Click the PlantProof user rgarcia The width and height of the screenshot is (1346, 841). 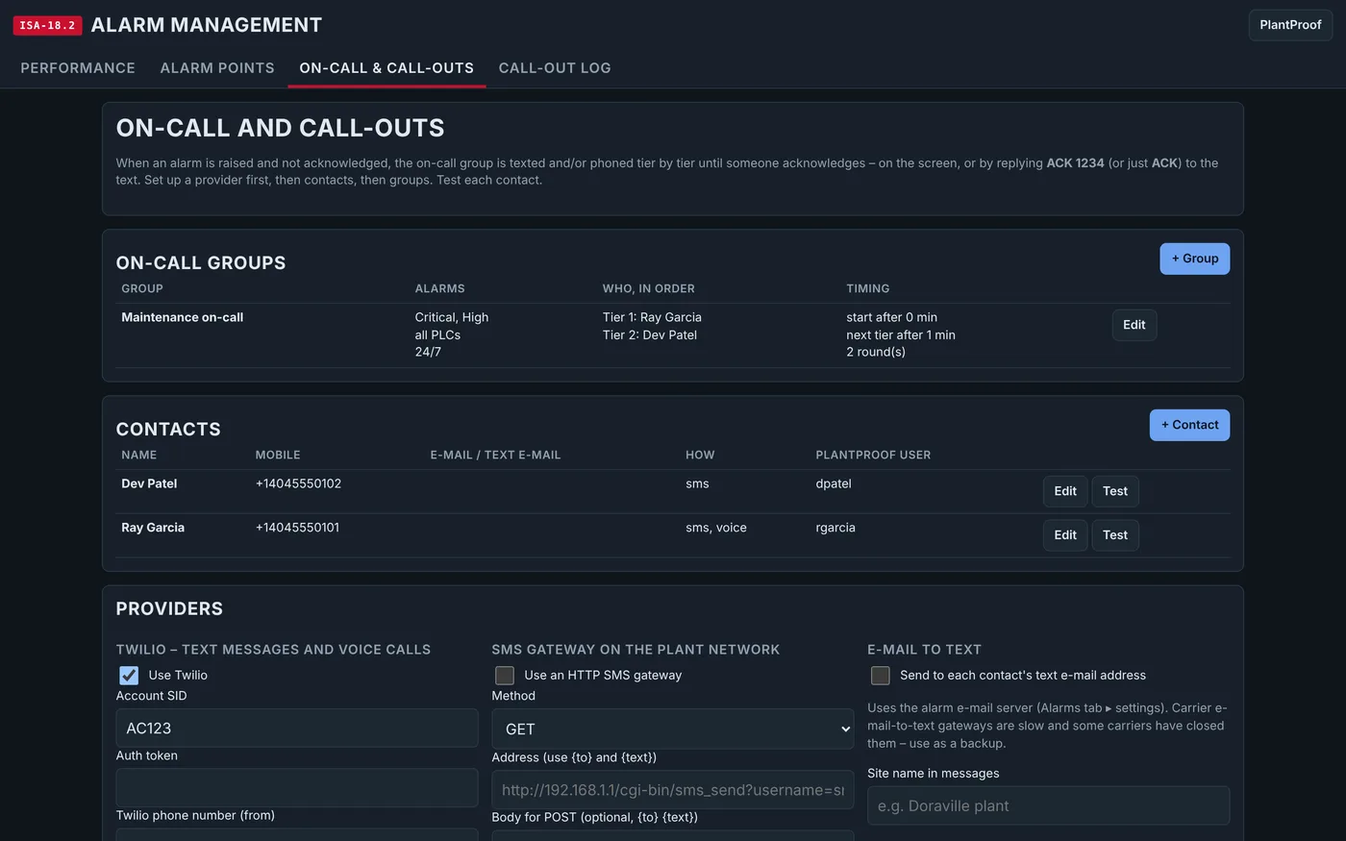tap(835, 528)
